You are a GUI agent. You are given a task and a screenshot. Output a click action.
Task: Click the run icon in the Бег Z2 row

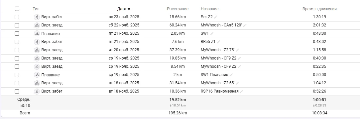coord(37,17)
